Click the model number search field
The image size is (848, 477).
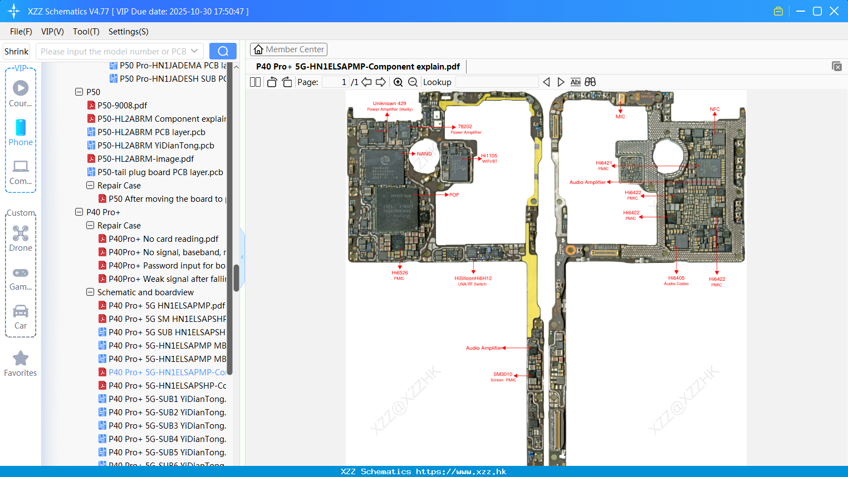click(x=114, y=51)
